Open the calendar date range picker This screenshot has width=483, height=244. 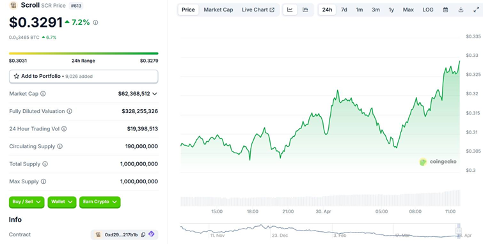click(445, 10)
